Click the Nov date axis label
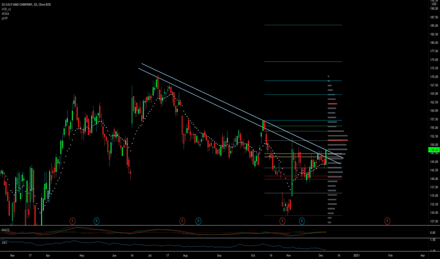 tap(288, 255)
